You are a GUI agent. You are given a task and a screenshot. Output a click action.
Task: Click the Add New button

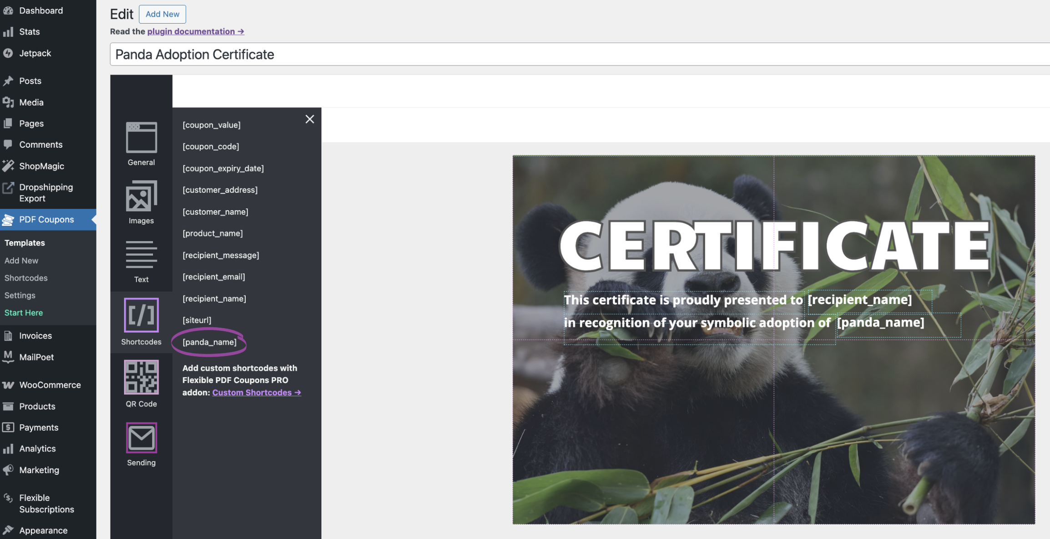(162, 14)
